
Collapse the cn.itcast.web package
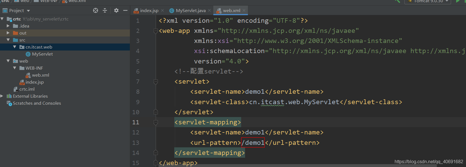point(15,47)
